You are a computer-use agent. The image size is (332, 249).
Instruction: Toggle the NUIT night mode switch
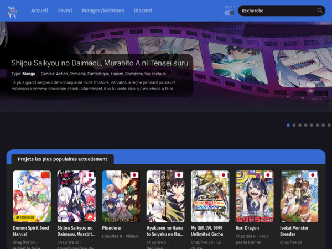click(x=229, y=13)
